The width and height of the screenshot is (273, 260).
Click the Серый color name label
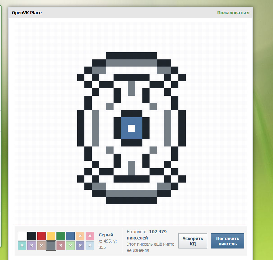[106, 235]
